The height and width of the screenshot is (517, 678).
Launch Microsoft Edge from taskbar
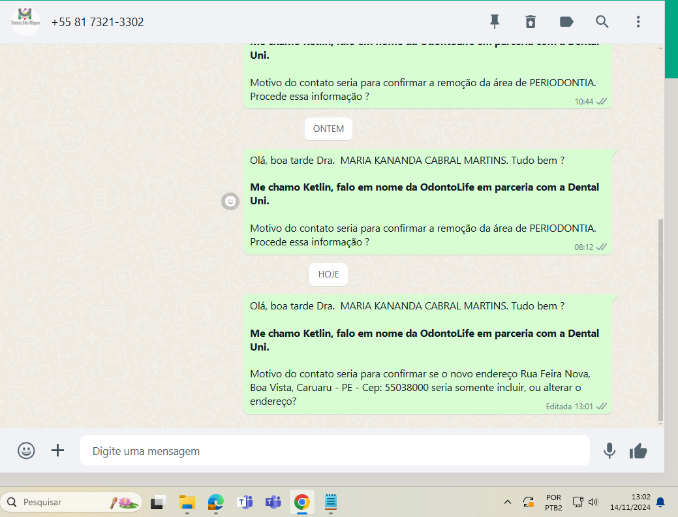click(x=216, y=502)
